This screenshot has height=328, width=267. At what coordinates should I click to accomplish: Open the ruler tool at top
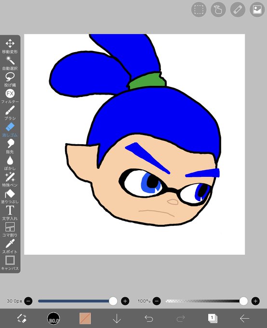coord(238,10)
